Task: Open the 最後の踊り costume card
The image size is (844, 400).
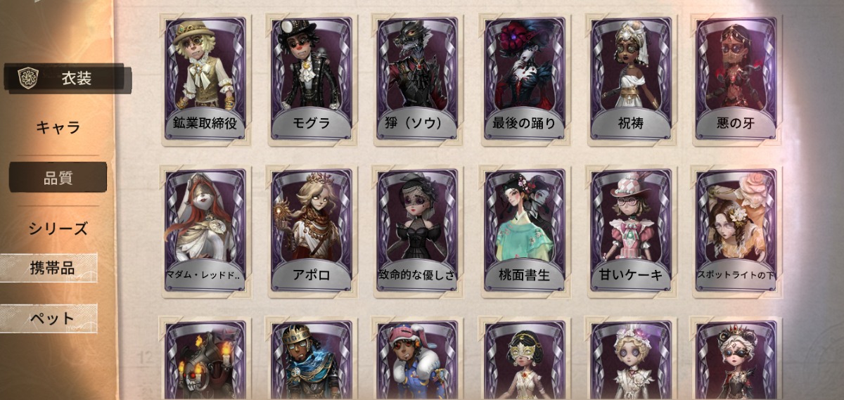Action: (525, 79)
